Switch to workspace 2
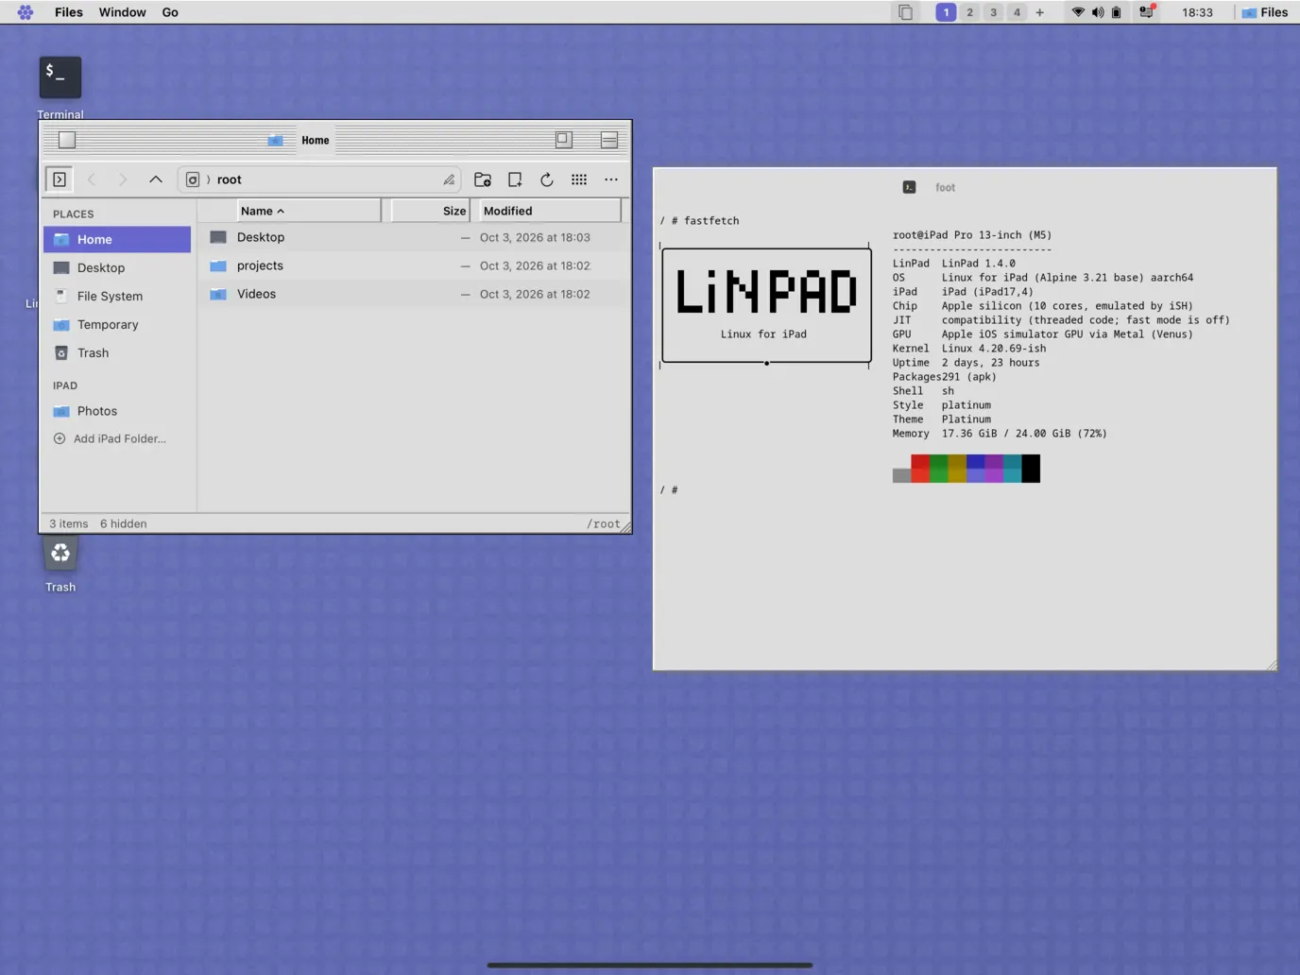 pyautogui.click(x=969, y=12)
